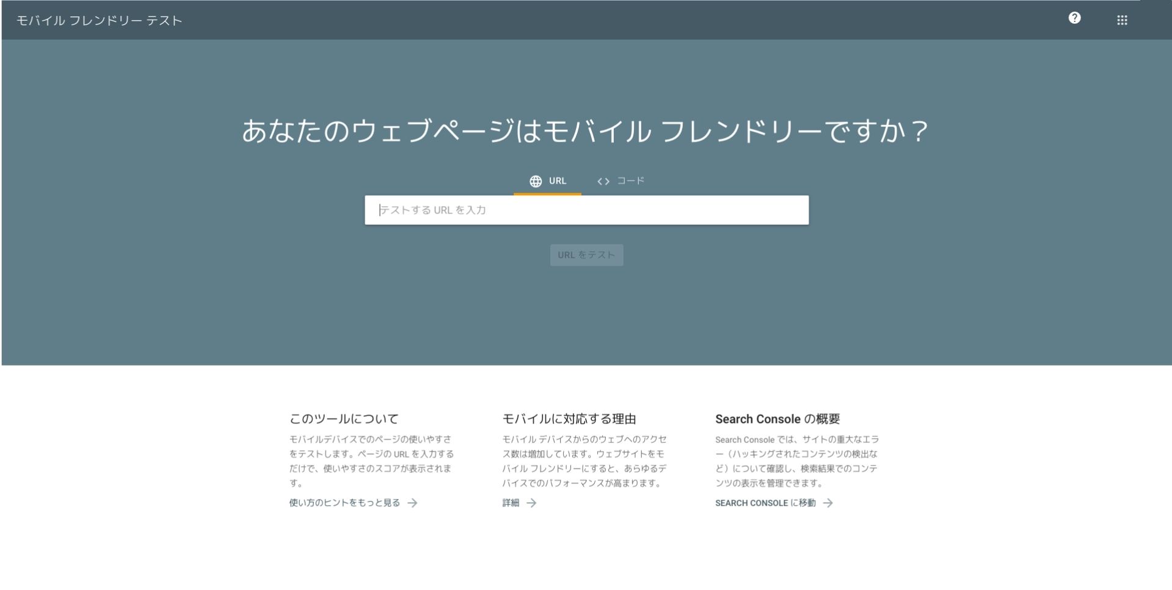Open 使い方のヒントをもっと見る link
Viewport: 1172px width, 590px height.
[x=344, y=503]
